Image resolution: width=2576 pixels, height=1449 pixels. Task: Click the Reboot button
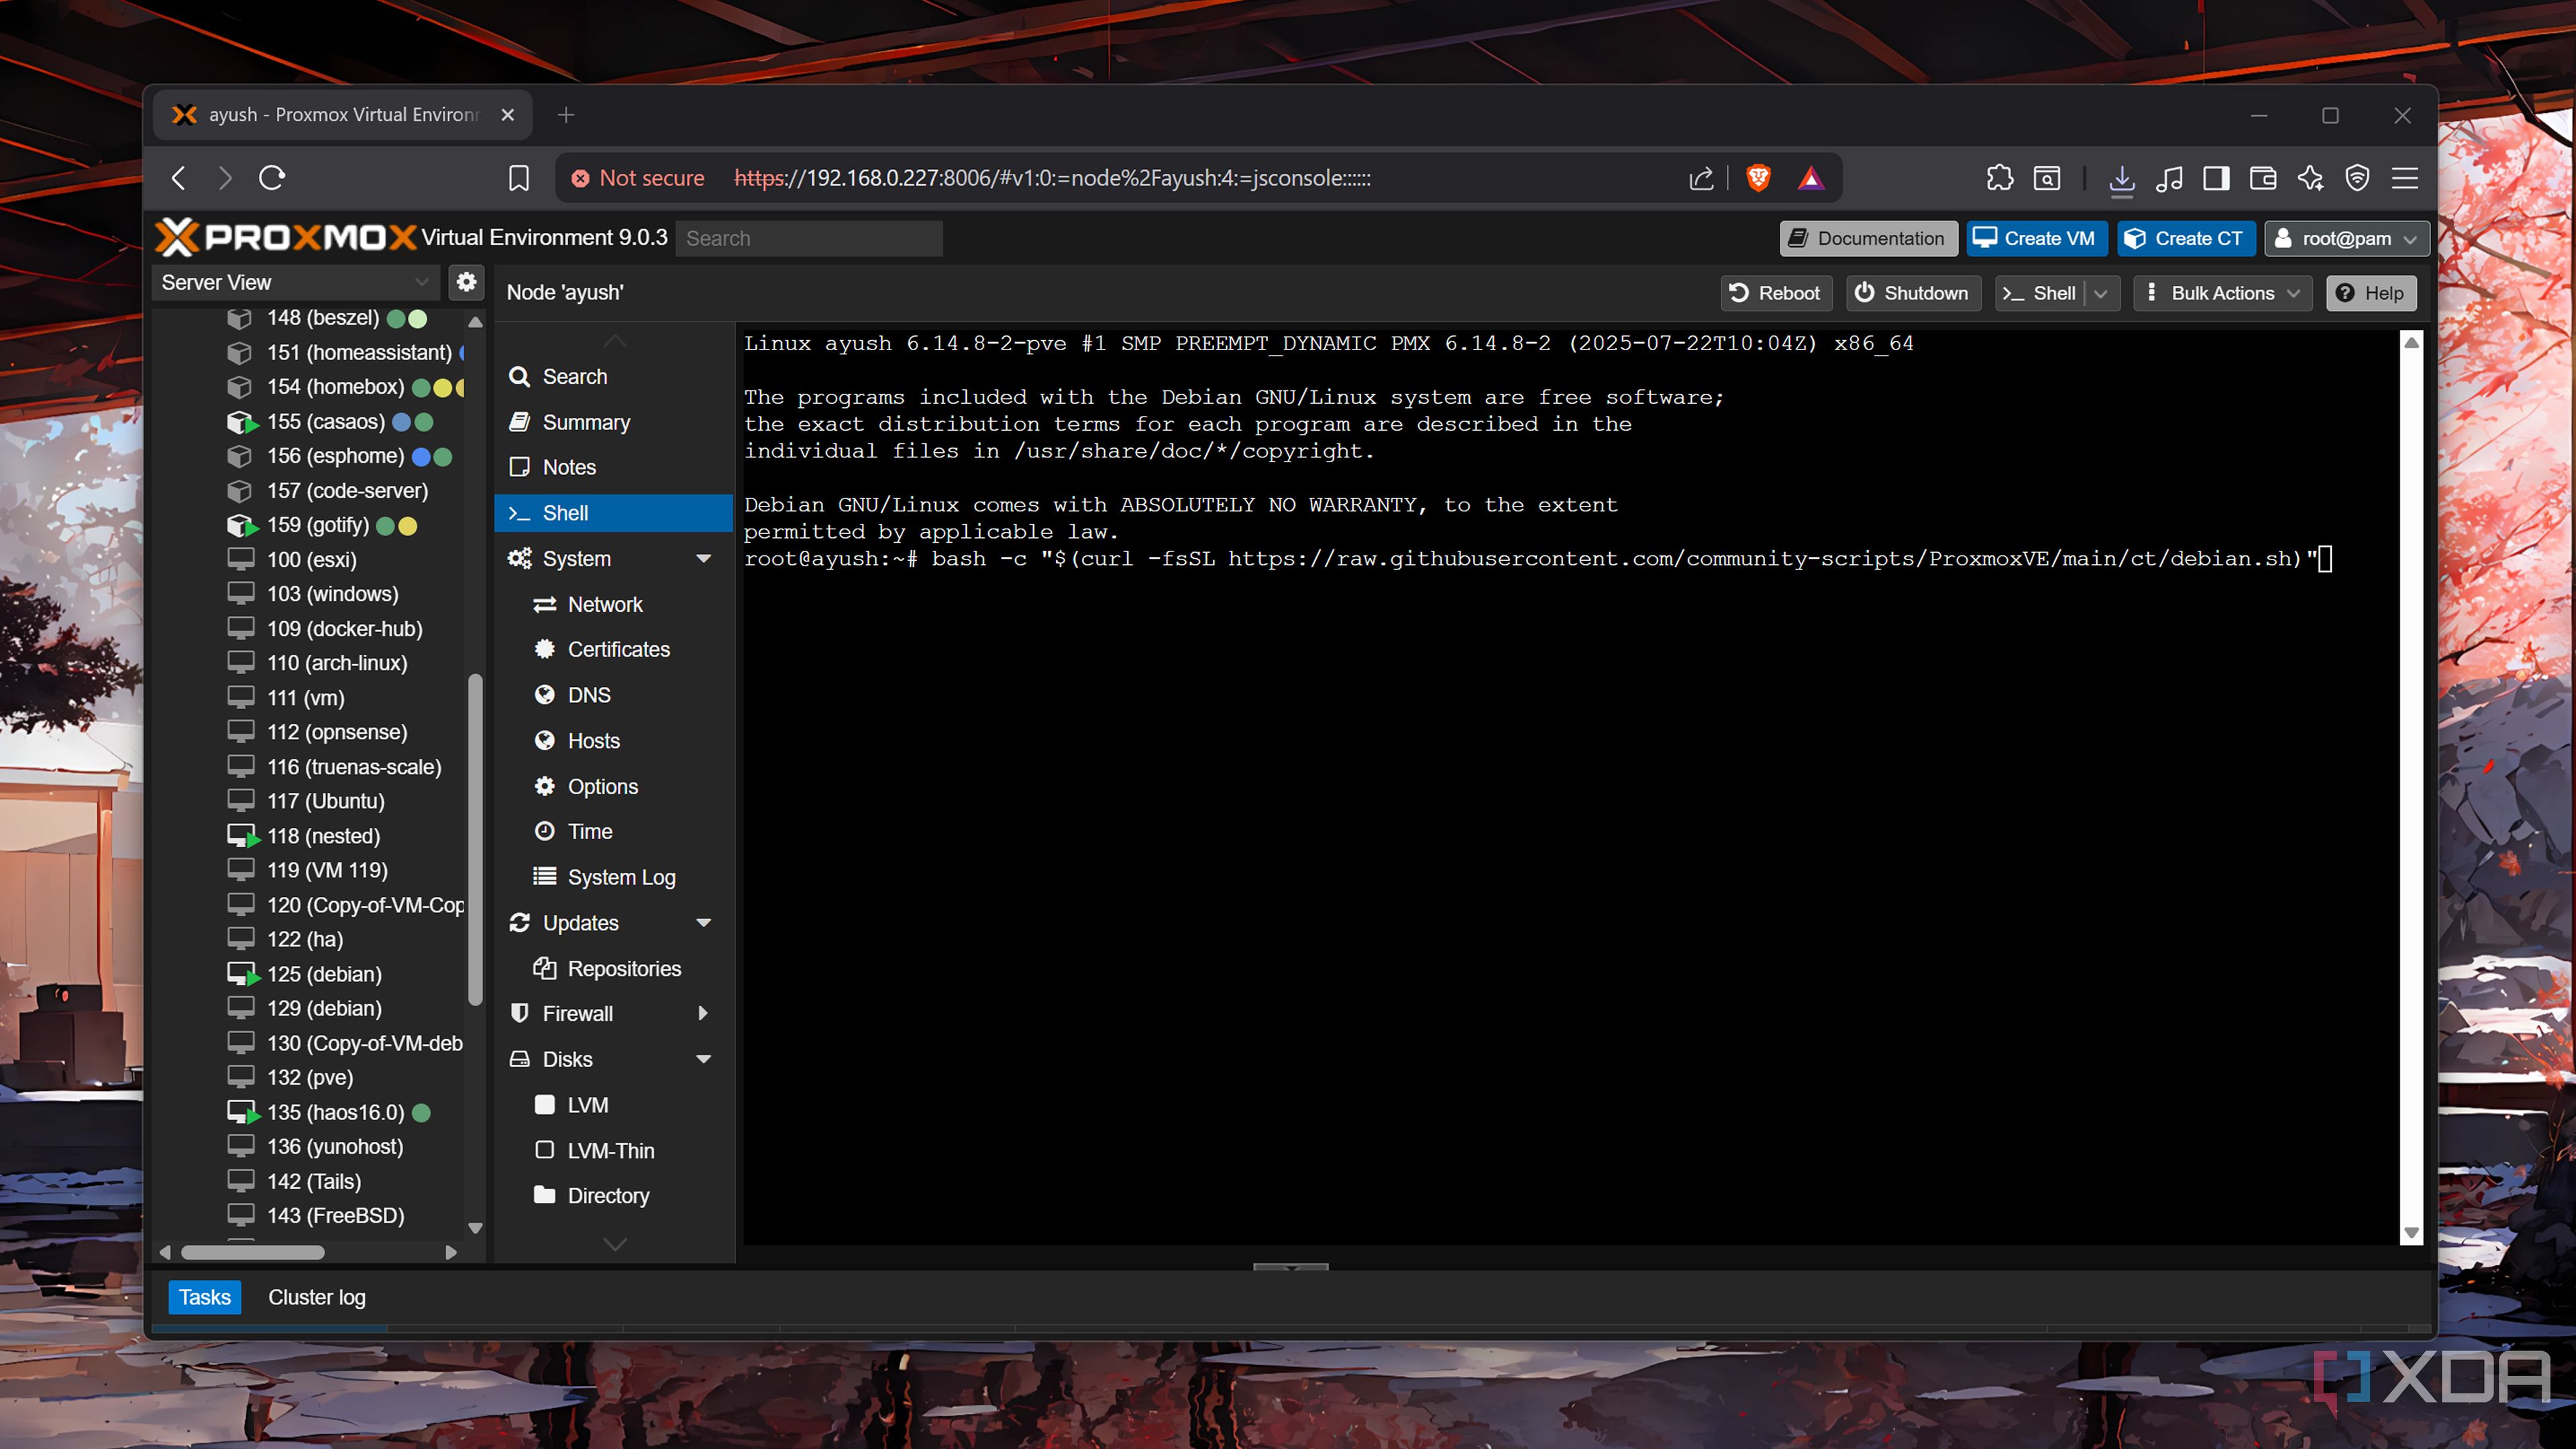click(1776, 293)
